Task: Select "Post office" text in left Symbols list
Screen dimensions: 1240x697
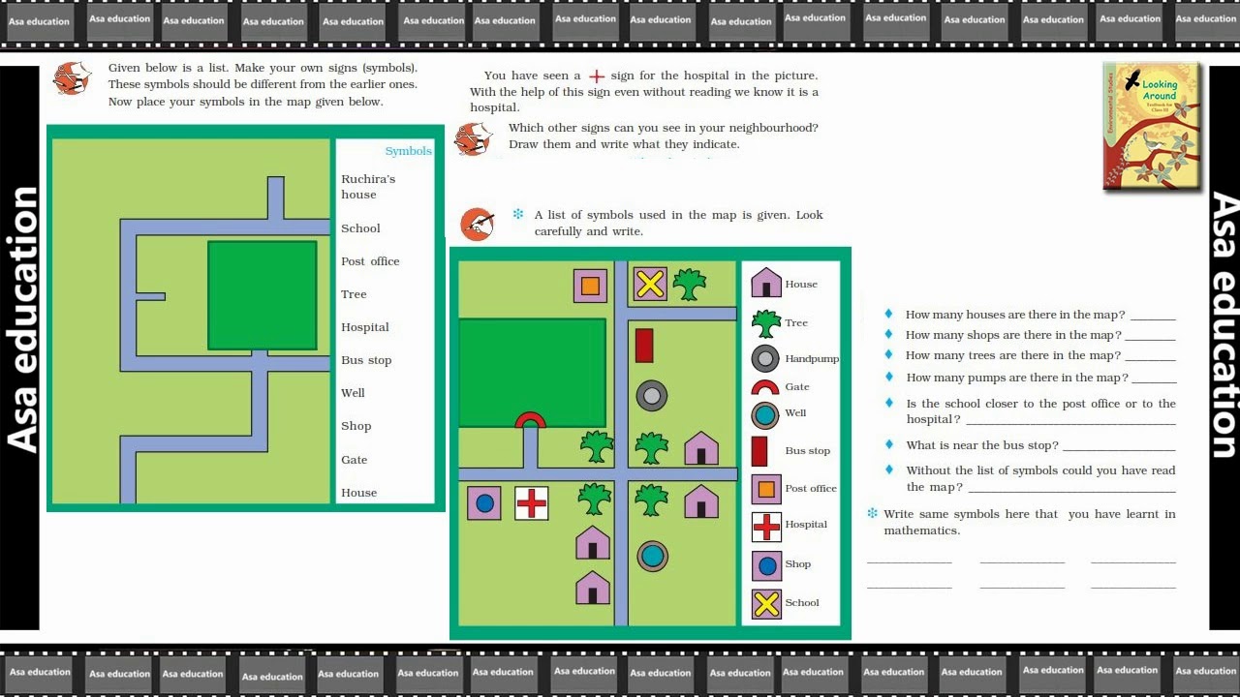Action: [x=370, y=261]
